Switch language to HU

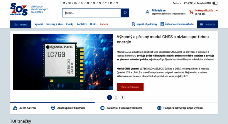76,3
